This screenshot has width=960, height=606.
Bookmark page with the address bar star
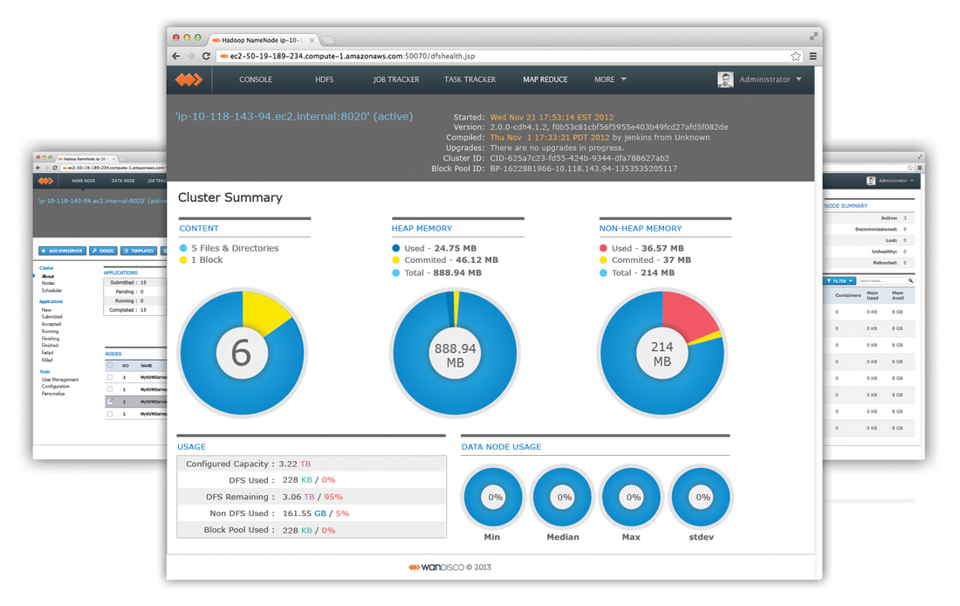[x=795, y=57]
